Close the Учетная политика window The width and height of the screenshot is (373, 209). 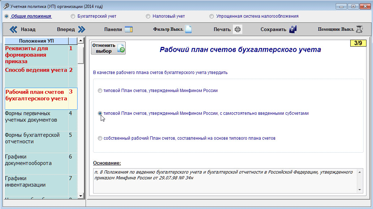click(365, 6)
